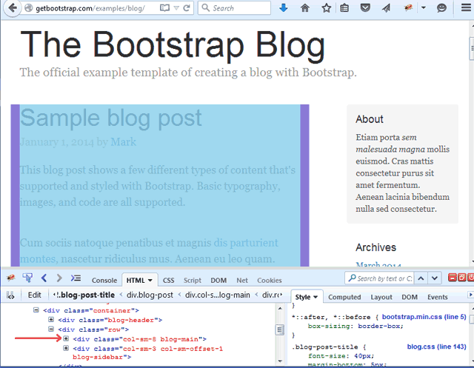Toggle Firebug with the toolbar bug icon
This screenshot has height=368, width=474.
408,8
